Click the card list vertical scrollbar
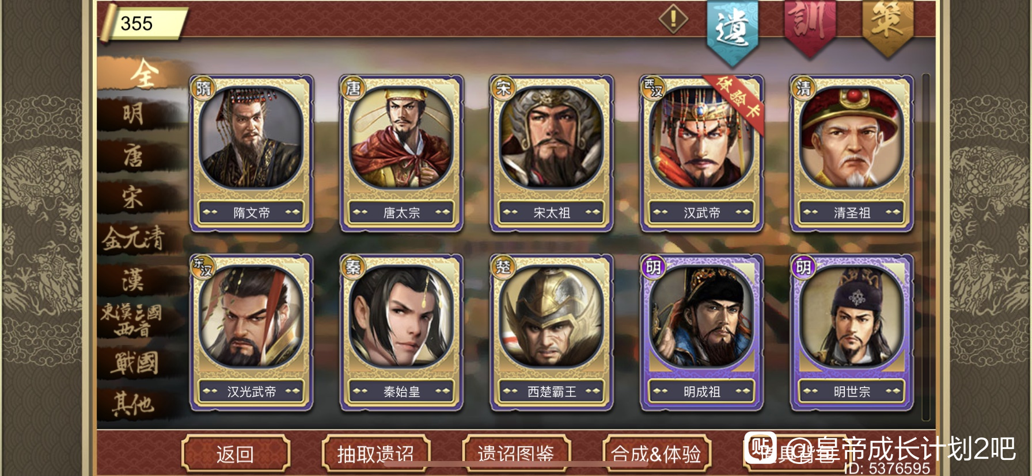 pos(926,247)
